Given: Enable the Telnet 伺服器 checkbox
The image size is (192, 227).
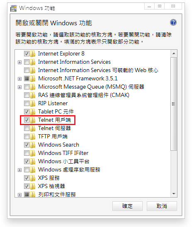Looking at the screenshot, I should (27, 128).
